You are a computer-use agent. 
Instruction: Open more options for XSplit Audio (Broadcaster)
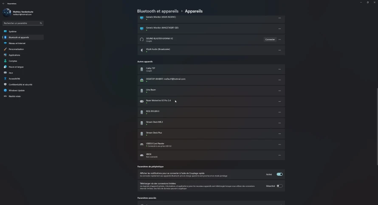279,50
